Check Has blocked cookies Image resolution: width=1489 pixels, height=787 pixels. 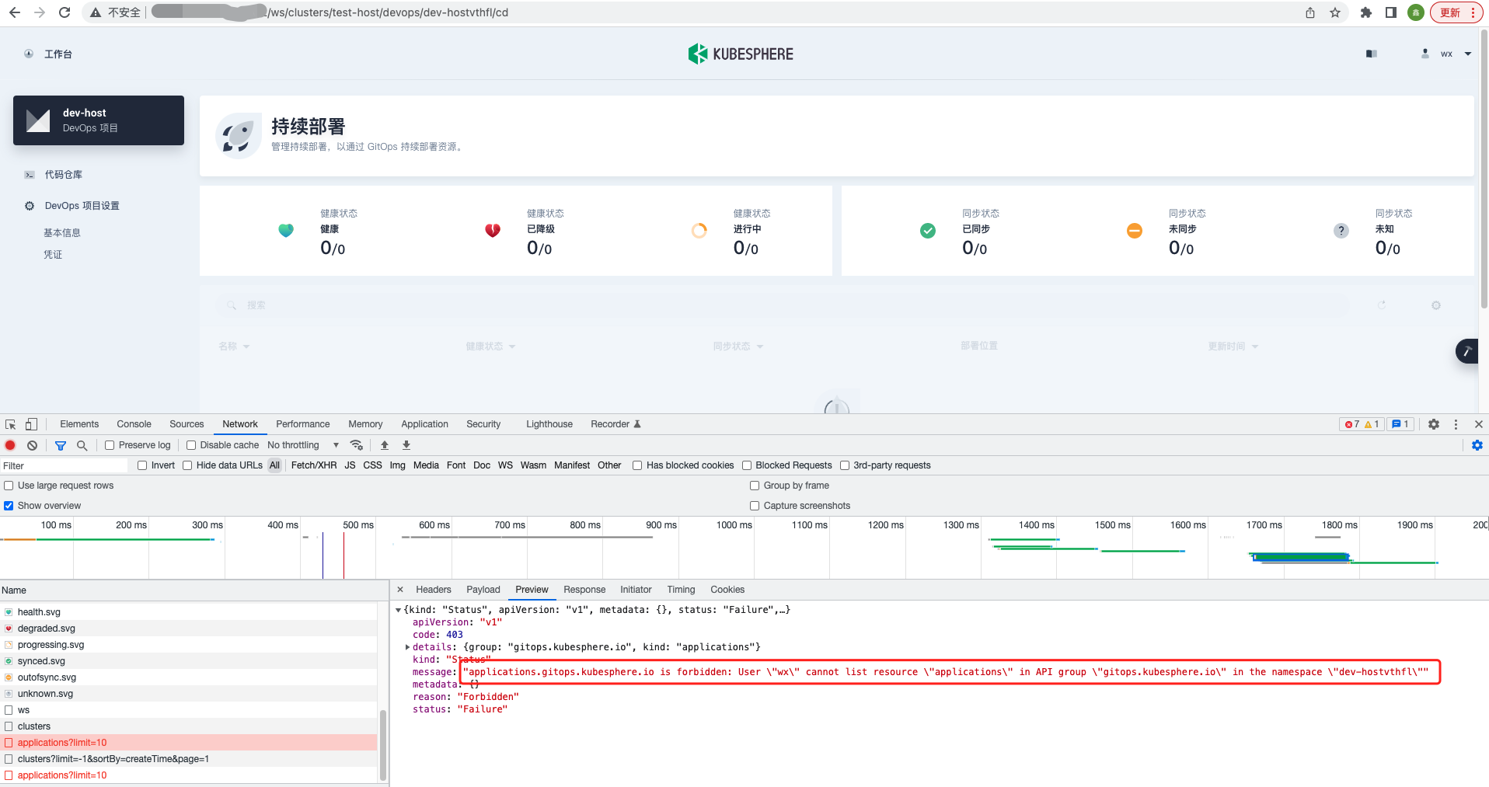tap(637, 465)
